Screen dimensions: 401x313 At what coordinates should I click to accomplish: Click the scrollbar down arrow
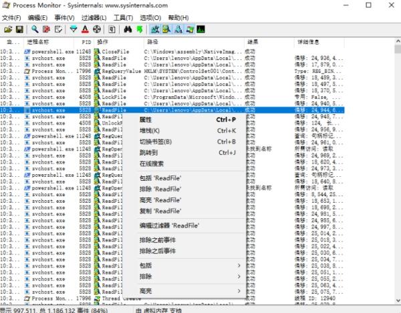[398, 301]
